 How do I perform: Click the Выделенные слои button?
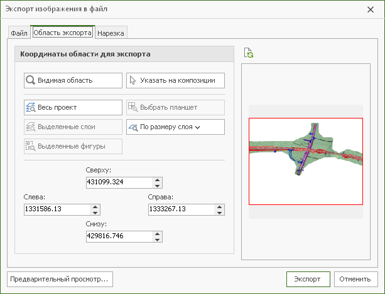[73, 127]
